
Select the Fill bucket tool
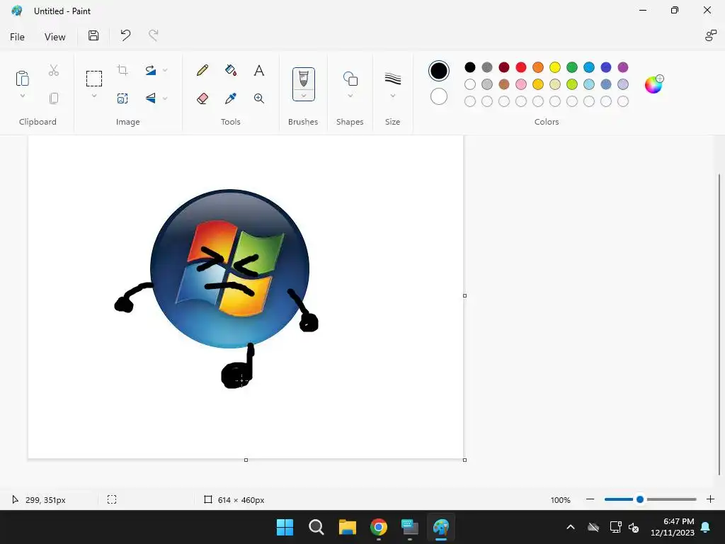[x=231, y=70]
